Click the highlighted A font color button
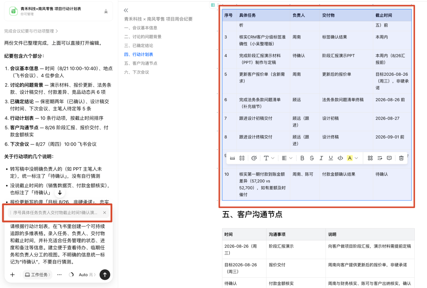 [350, 158]
